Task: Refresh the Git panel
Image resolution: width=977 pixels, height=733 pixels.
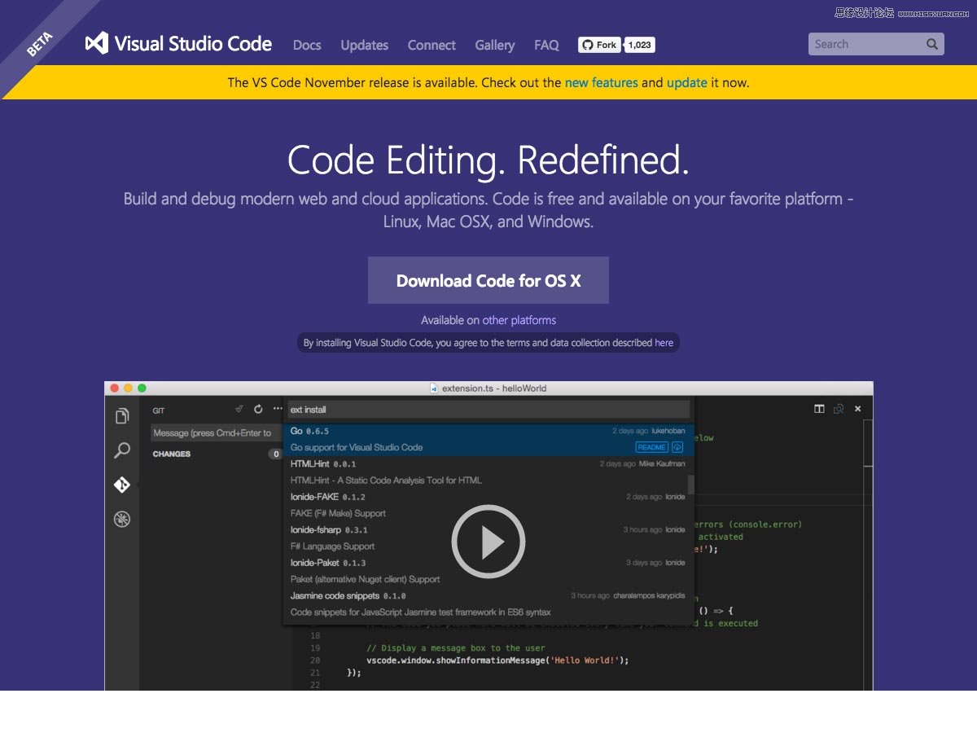Action: click(258, 409)
